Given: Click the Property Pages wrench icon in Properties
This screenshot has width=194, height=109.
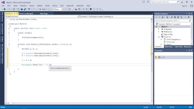Looking at the screenshot, I should pos(164,57).
